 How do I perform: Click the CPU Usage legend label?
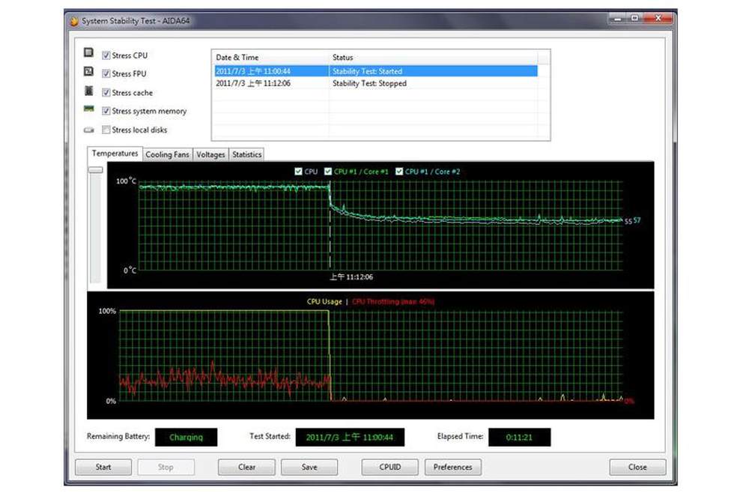pyautogui.click(x=324, y=302)
